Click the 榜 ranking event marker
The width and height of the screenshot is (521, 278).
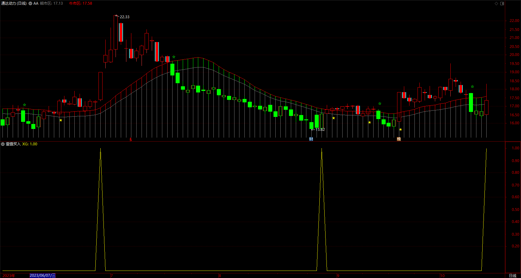tap(399, 139)
